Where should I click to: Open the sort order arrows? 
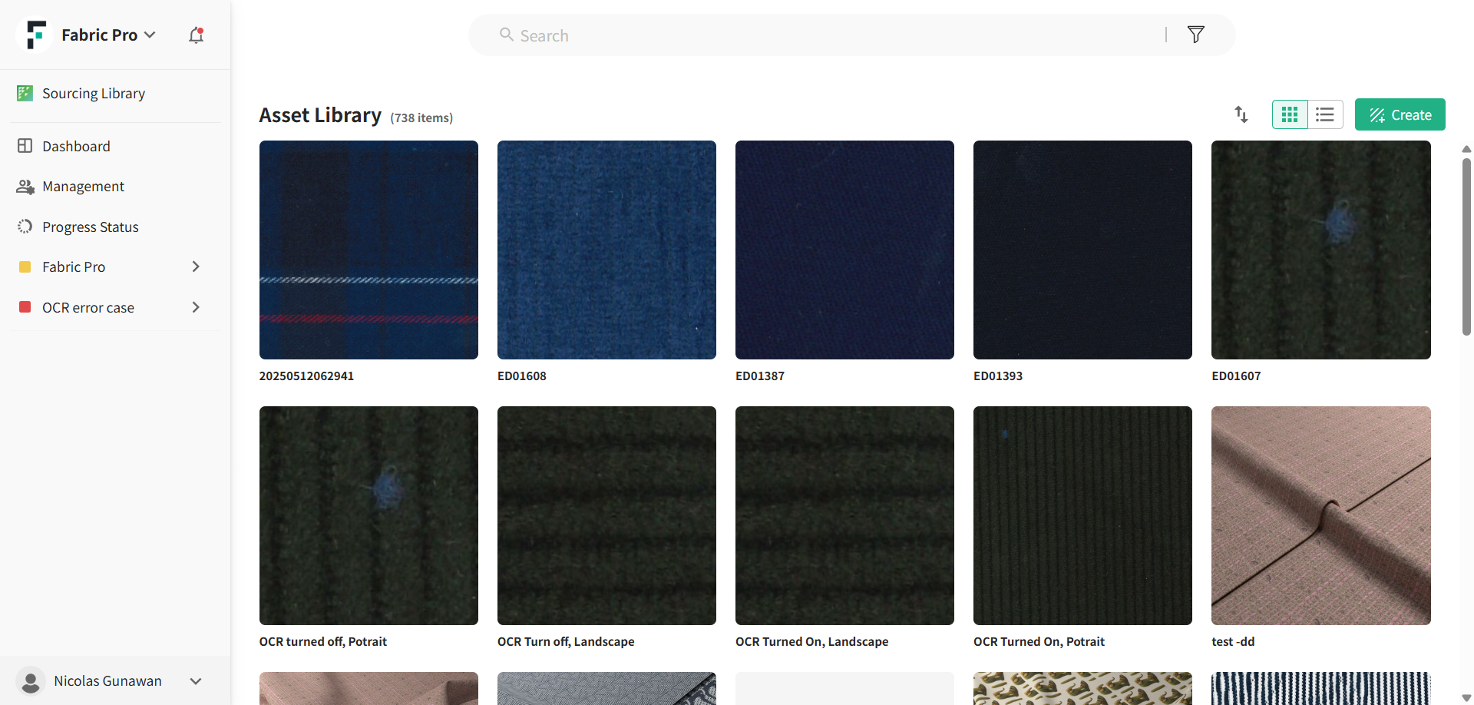(x=1241, y=114)
